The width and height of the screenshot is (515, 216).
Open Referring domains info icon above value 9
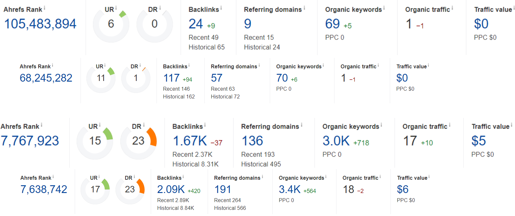(304, 8)
